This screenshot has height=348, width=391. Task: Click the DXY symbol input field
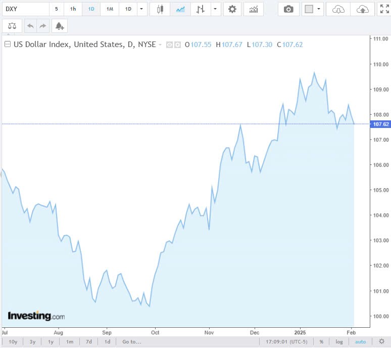pyautogui.click(x=24, y=9)
